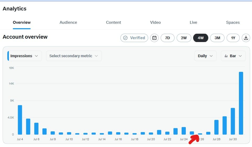
Task: Open the Live tab
Action: click(x=193, y=22)
